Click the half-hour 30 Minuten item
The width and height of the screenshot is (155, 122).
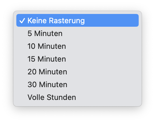[x=77, y=85]
